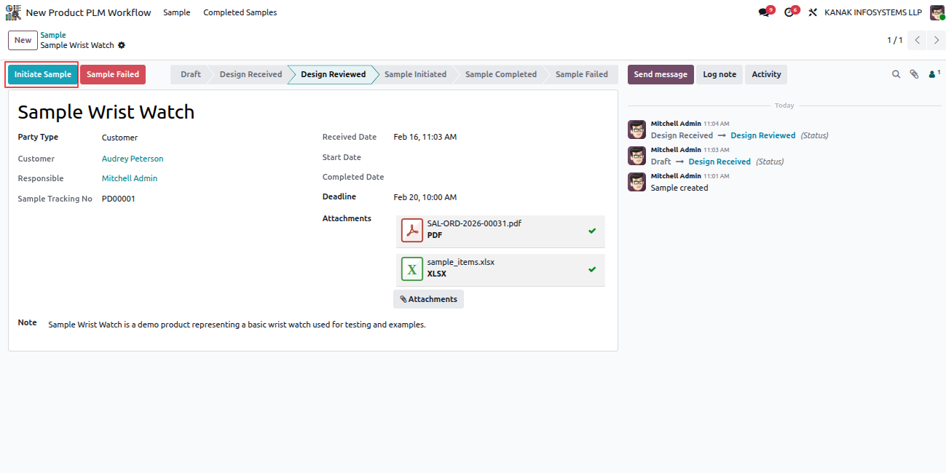This screenshot has height=473, width=946.
Task: Select the Sample Initiated stage
Action: [x=415, y=74]
